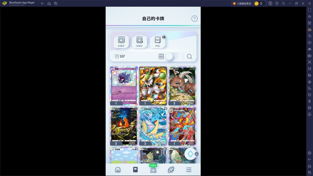Start screen recording from the sidebar
313x176 pixels.
tap(309, 69)
